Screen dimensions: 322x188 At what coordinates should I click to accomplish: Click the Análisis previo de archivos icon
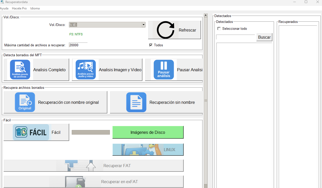point(20,70)
